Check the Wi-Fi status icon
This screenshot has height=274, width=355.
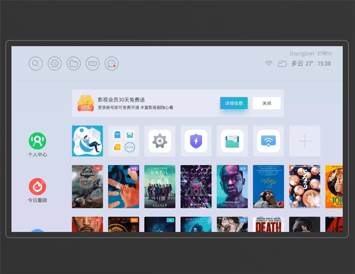point(268,63)
